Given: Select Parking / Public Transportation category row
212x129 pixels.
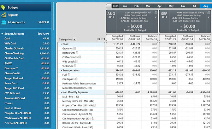Looking at the screenshot, I should click(81, 83).
